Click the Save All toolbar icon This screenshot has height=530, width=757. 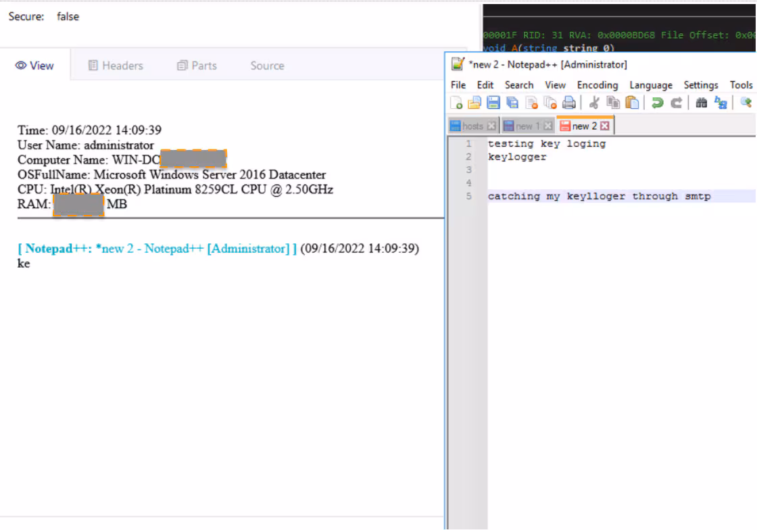(512, 103)
